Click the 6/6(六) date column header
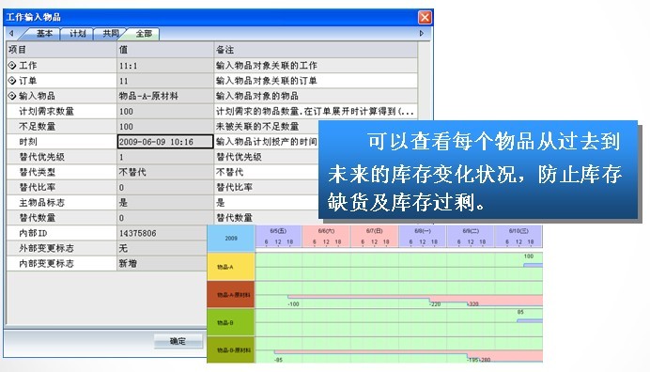Image resolution: width=650 pixels, height=372 pixels. click(326, 231)
